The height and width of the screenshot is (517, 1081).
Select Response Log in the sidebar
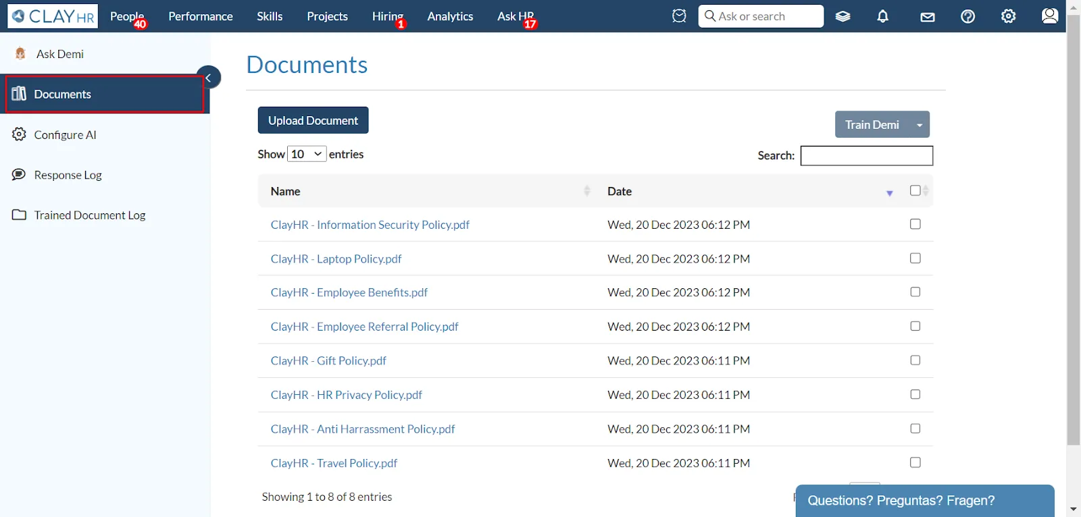tap(68, 175)
